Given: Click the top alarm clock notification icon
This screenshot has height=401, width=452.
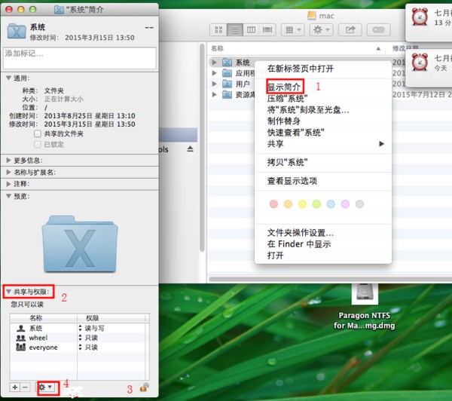Looking at the screenshot, I should click(x=420, y=17).
